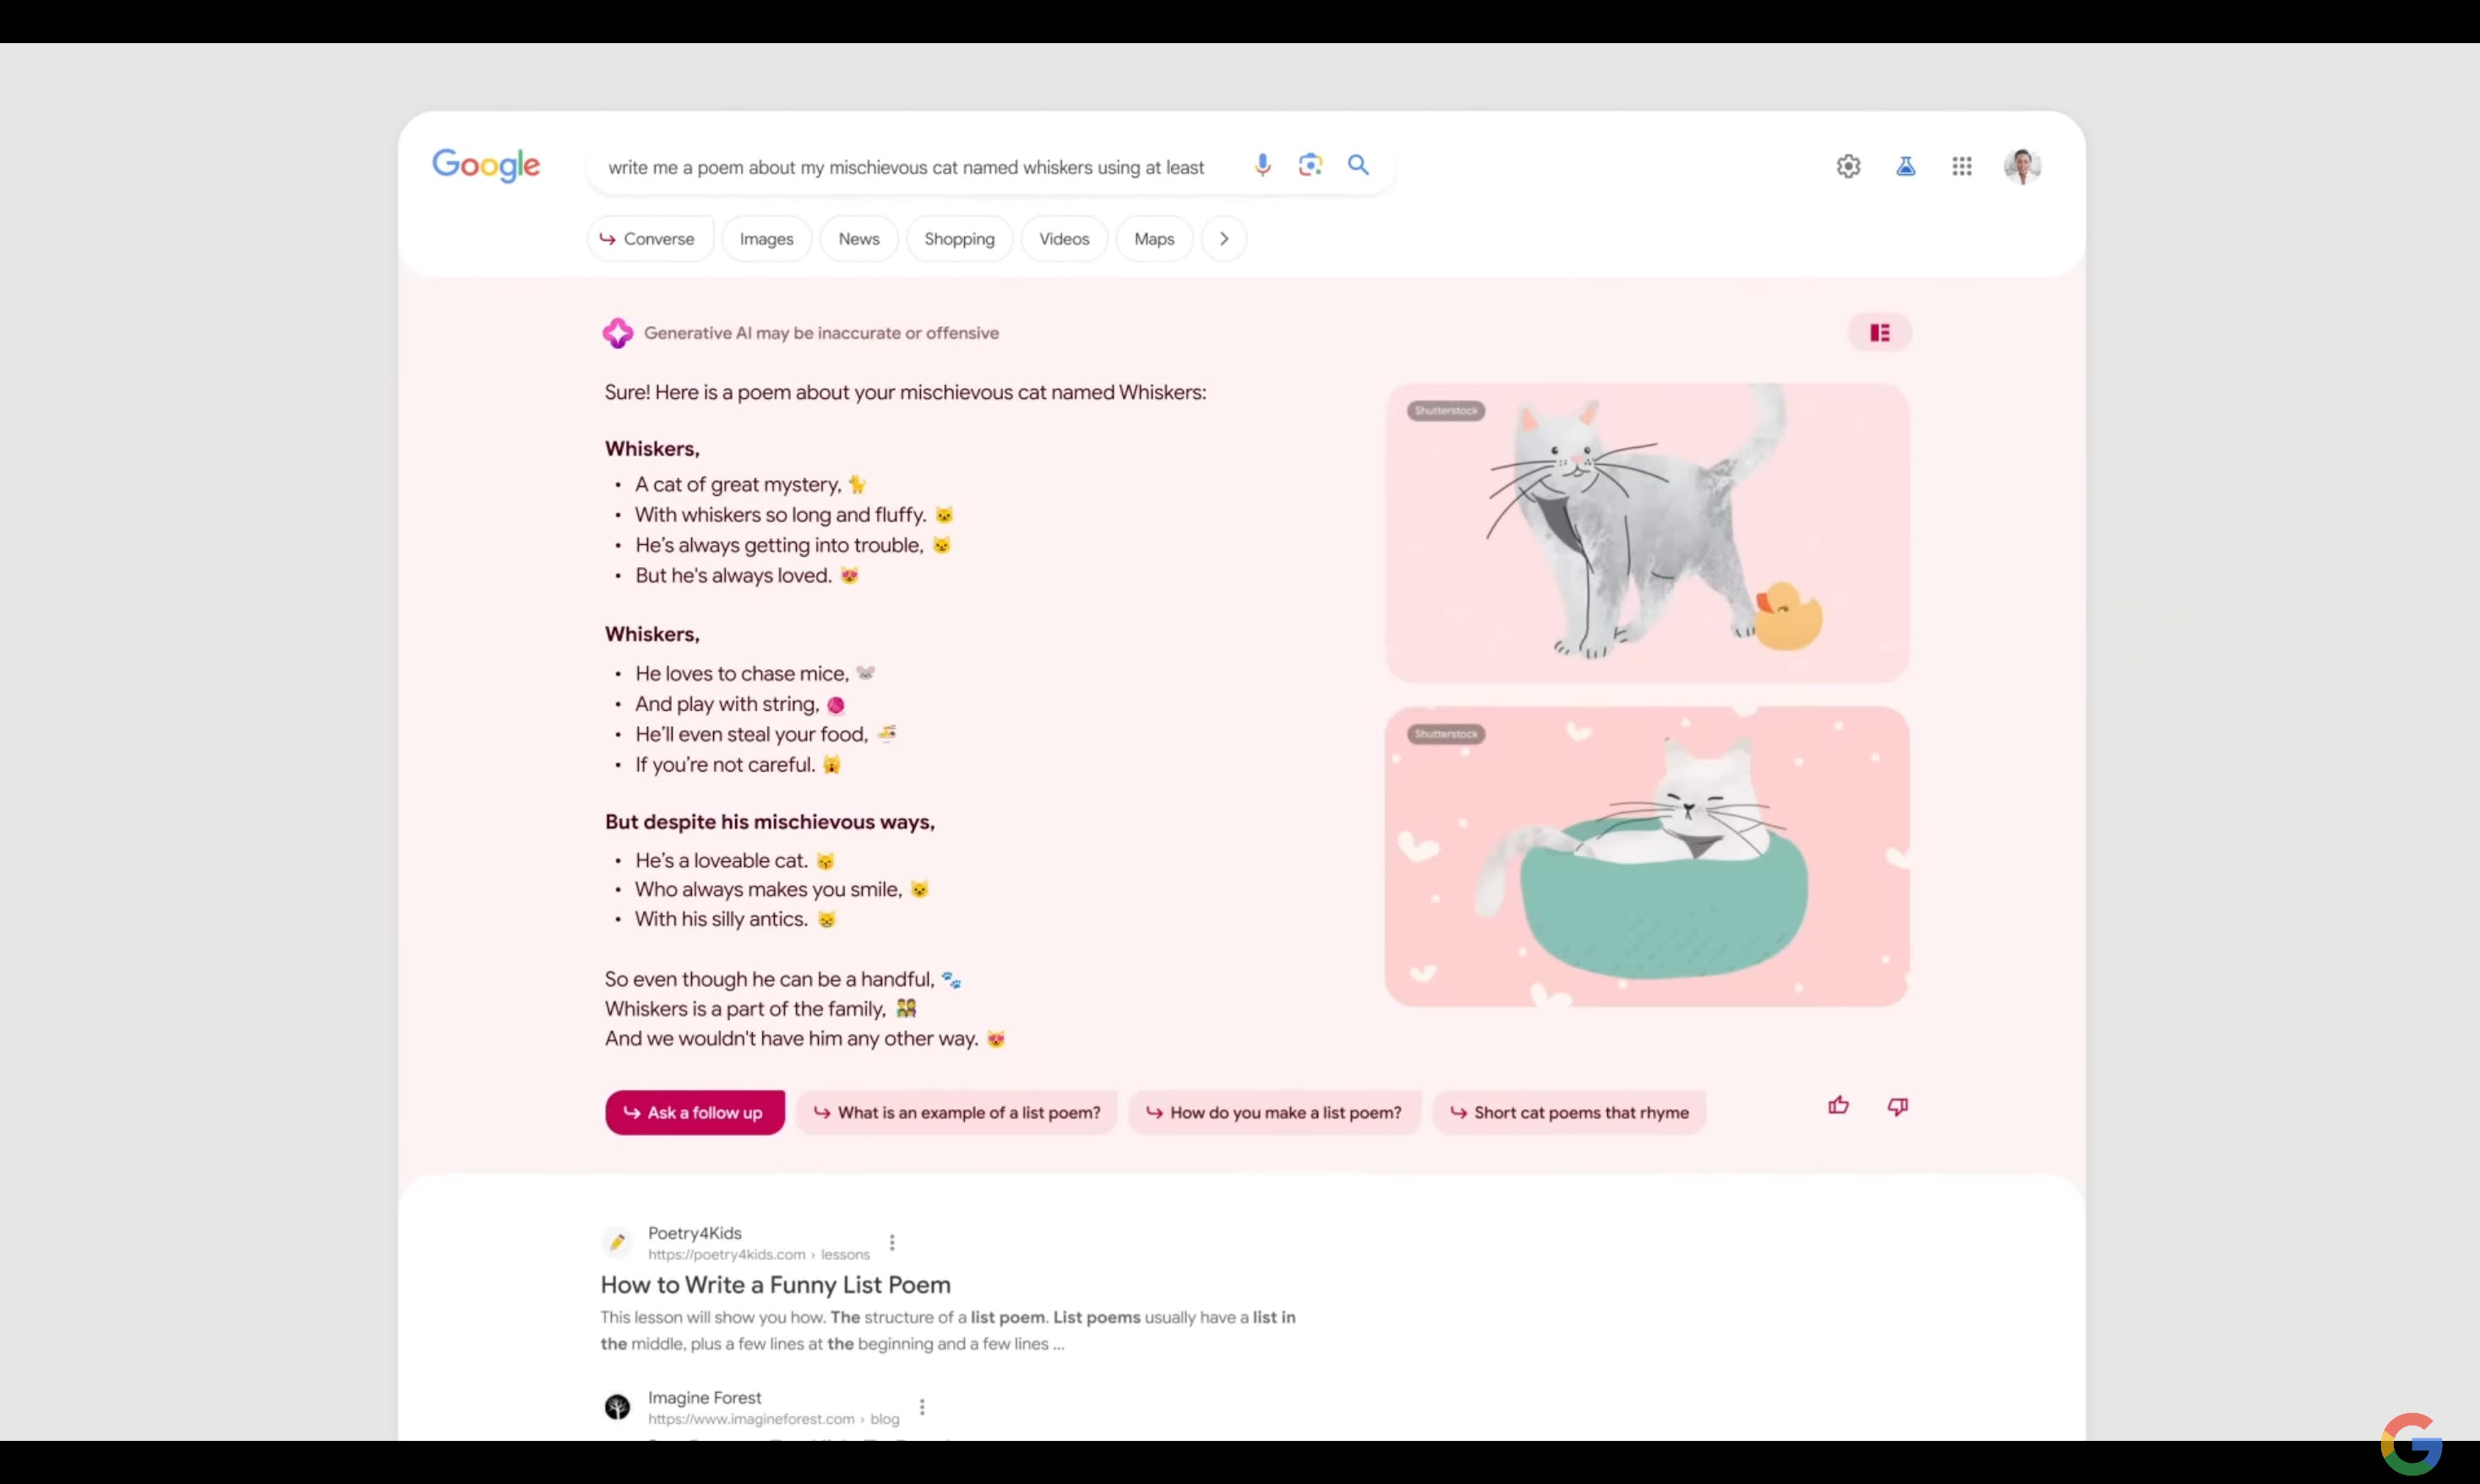Open Search Labs flask icon
The width and height of the screenshot is (2480, 1484).
[1906, 166]
